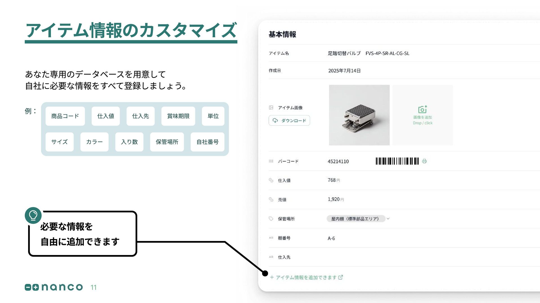Click the lightbulb tip icon
The width and height of the screenshot is (540, 303).
pos(33,215)
